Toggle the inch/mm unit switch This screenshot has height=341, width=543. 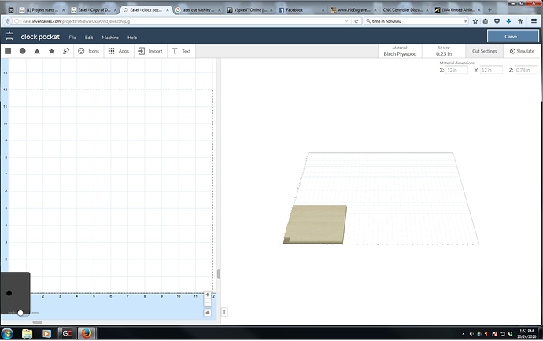click(x=21, y=313)
